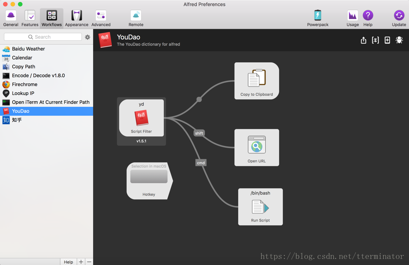The image size is (409, 265).
Task: Click the Hotkey node's grey key field
Action: [149, 176]
